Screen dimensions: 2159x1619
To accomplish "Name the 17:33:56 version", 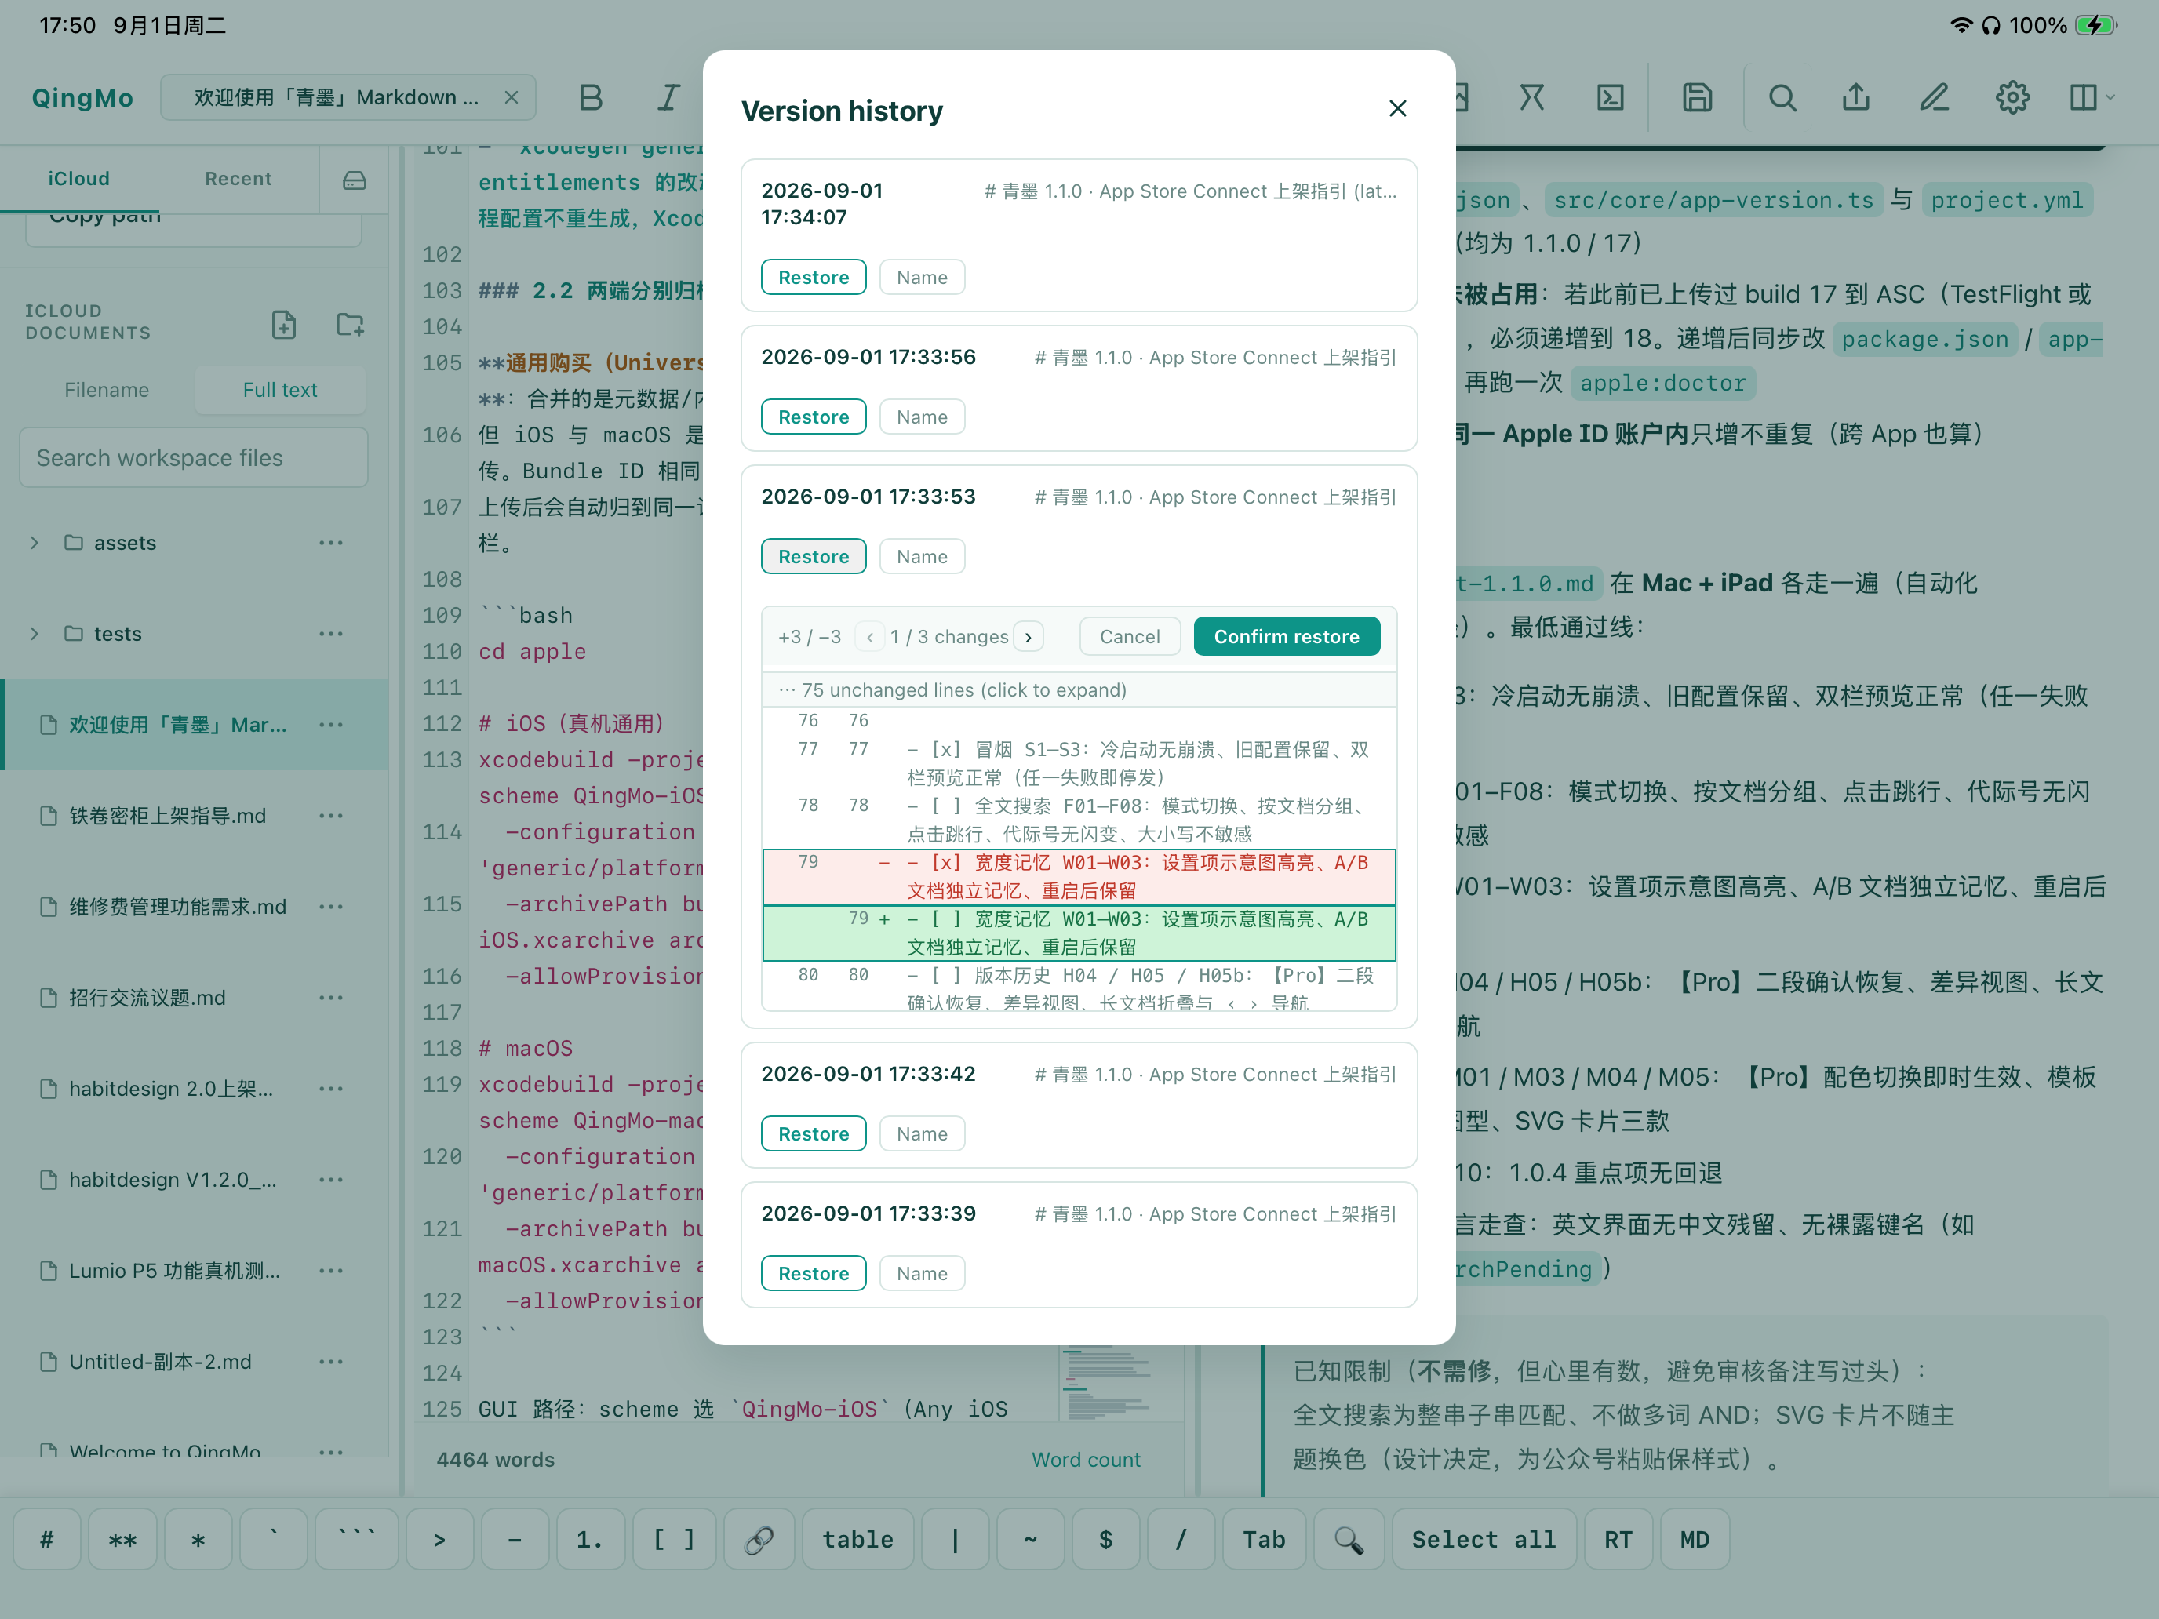I will pos(921,417).
